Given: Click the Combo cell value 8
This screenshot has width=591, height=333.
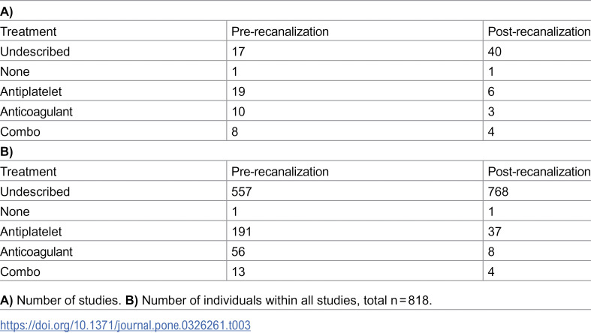Looking at the screenshot, I should 235,132.
